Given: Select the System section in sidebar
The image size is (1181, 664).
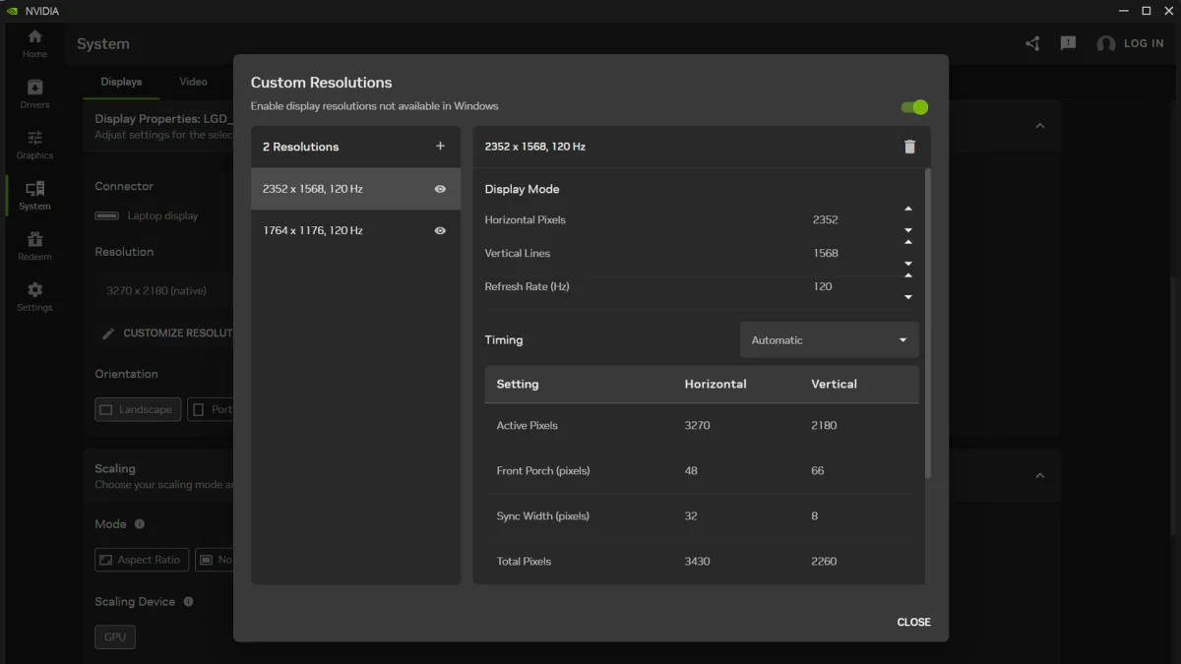Looking at the screenshot, I should (x=34, y=196).
